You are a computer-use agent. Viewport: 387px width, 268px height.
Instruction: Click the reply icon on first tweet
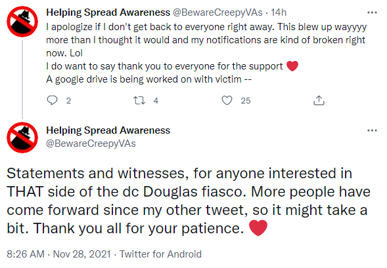click(x=52, y=100)
